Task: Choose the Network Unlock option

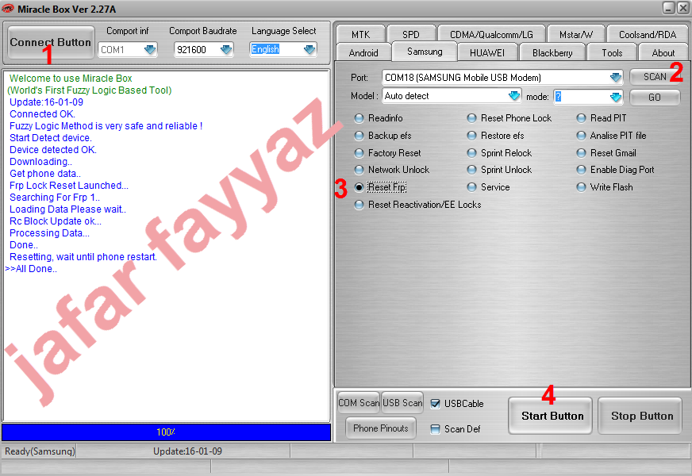Action: [x=391, y=170]
